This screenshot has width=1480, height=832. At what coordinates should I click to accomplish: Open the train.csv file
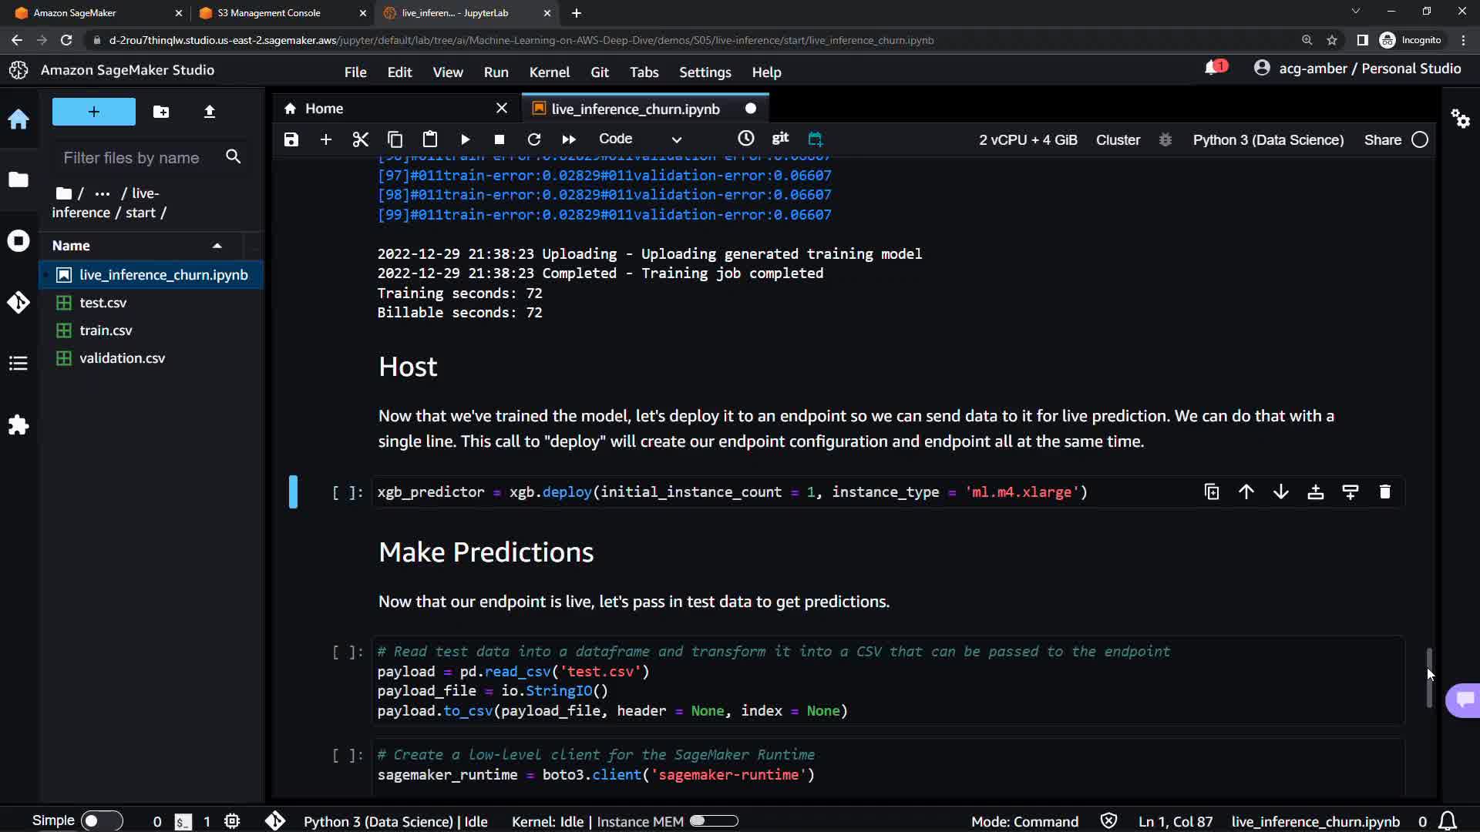point(106,330)
